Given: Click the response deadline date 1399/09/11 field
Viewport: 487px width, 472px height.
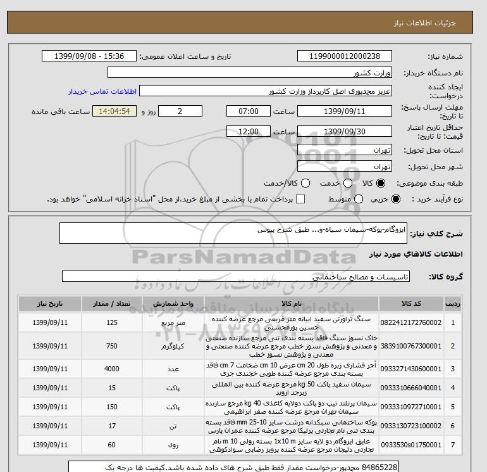Looking at the screenshot, I should (x=345, y=111).
